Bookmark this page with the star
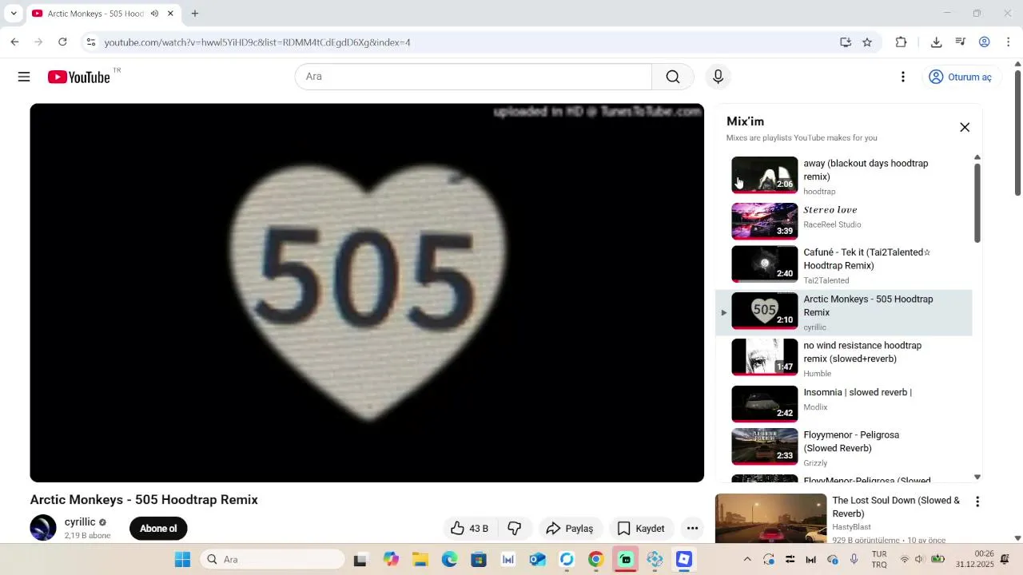This screenshot has width=1023, height=575. coord(867,42)
